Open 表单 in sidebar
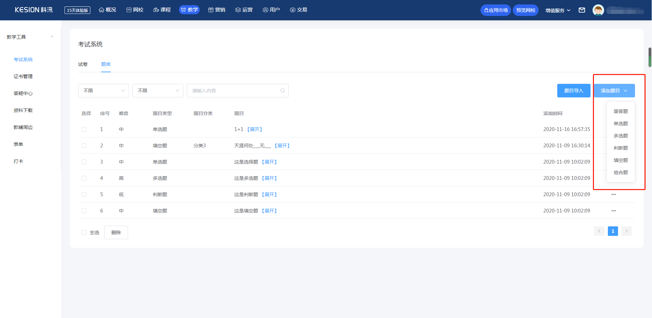 point(18,144)
